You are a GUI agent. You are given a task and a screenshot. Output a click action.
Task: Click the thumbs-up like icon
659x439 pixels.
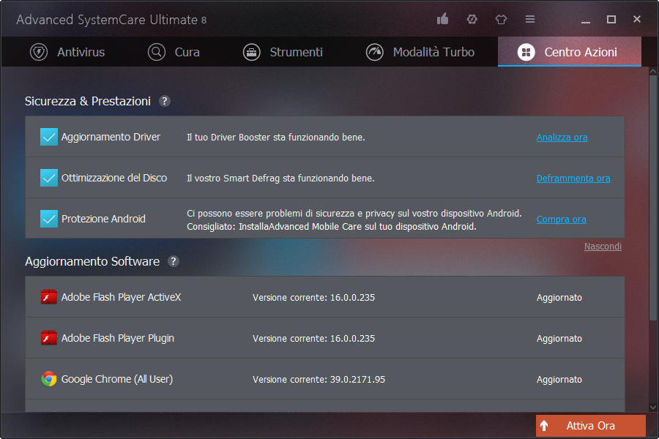click(x=442, y=19)
